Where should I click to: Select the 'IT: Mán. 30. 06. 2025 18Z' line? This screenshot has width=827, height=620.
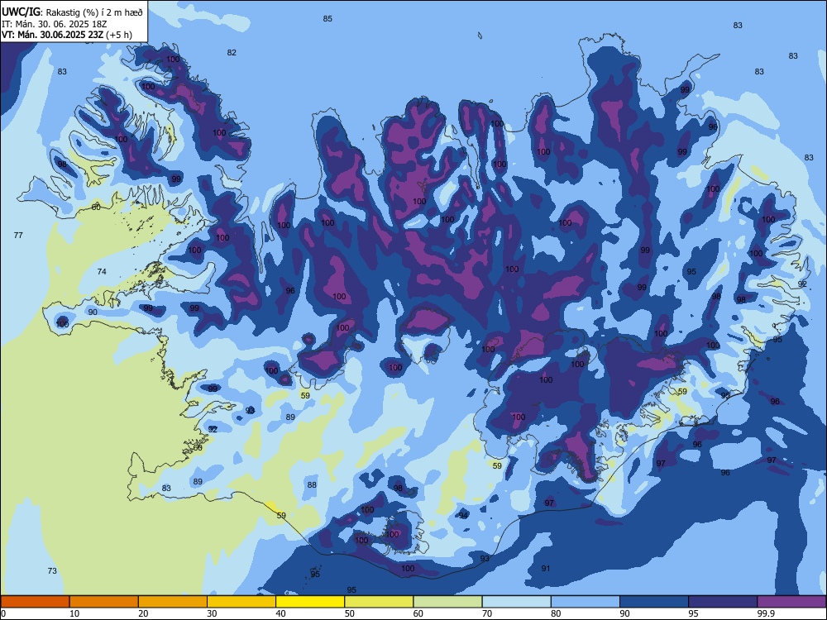tap(55, 24)
